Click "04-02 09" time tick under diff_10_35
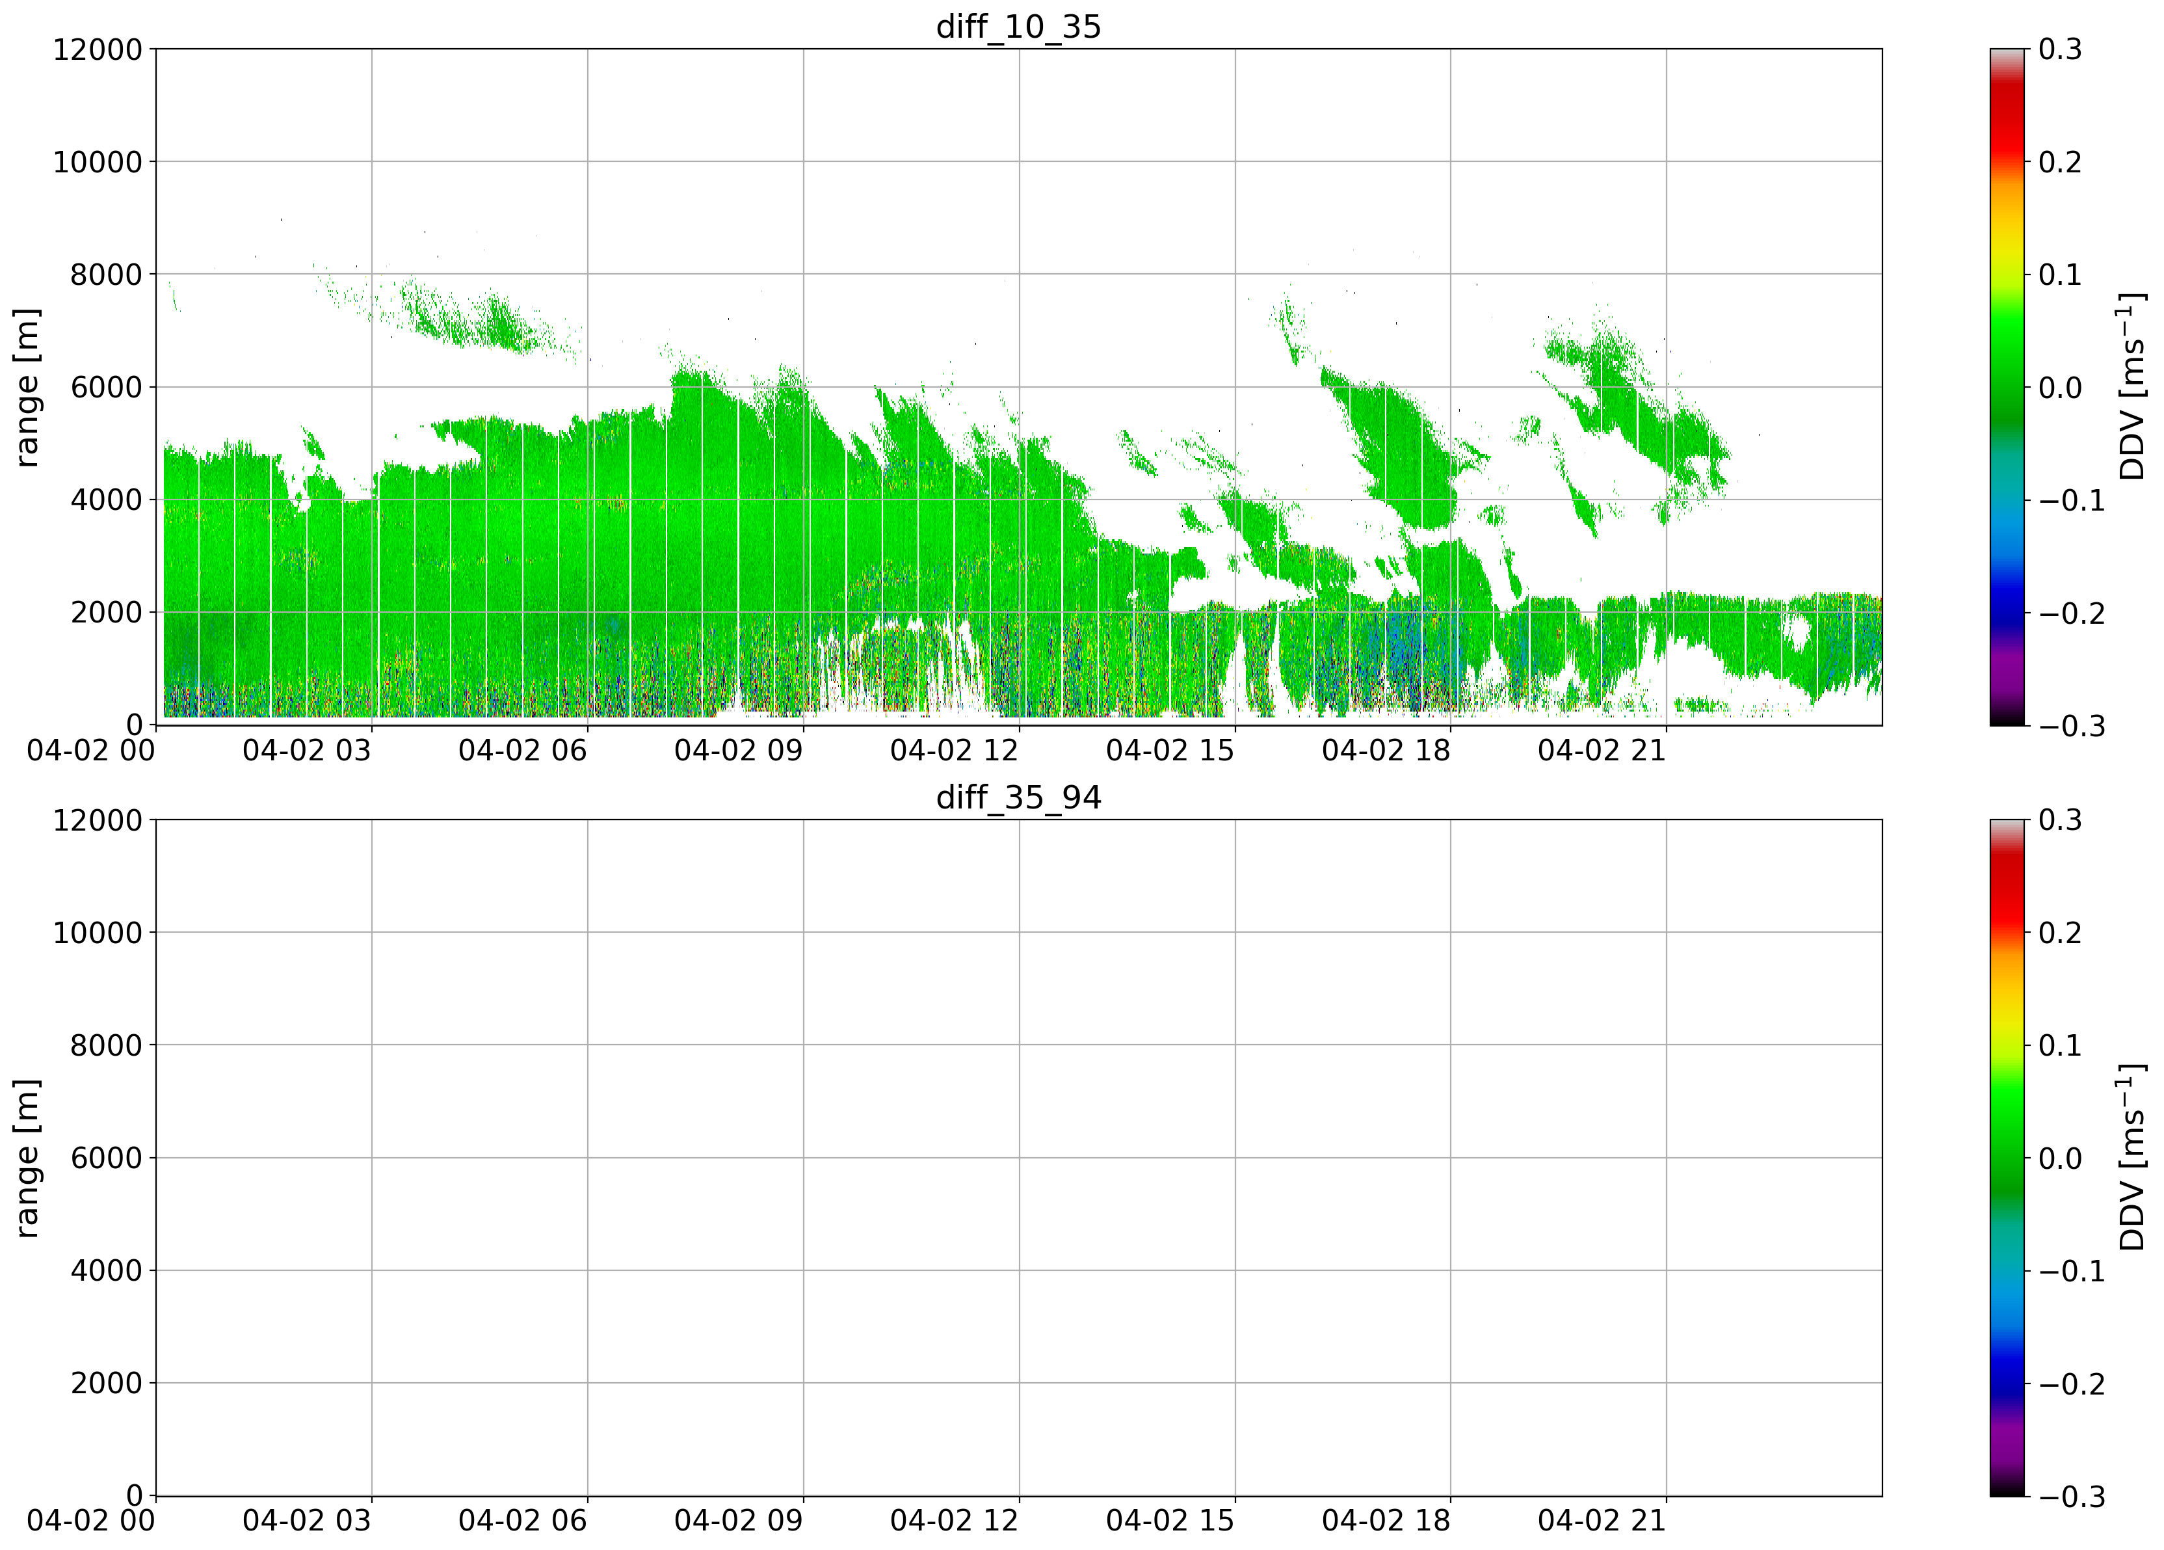The height and width of the screenshot is (1550, 2164). tap(739, 751)
